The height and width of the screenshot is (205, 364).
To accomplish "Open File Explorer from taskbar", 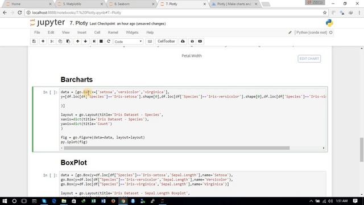I will 64,201.
